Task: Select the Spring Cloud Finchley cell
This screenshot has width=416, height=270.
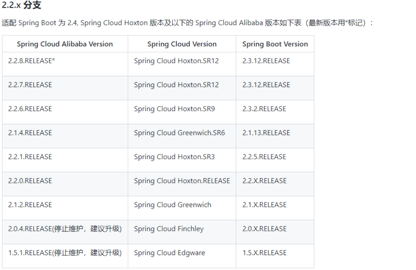Action: pos(169,229)
